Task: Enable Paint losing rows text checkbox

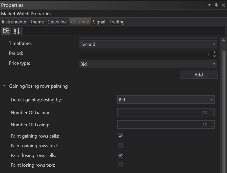Action: 120,165
